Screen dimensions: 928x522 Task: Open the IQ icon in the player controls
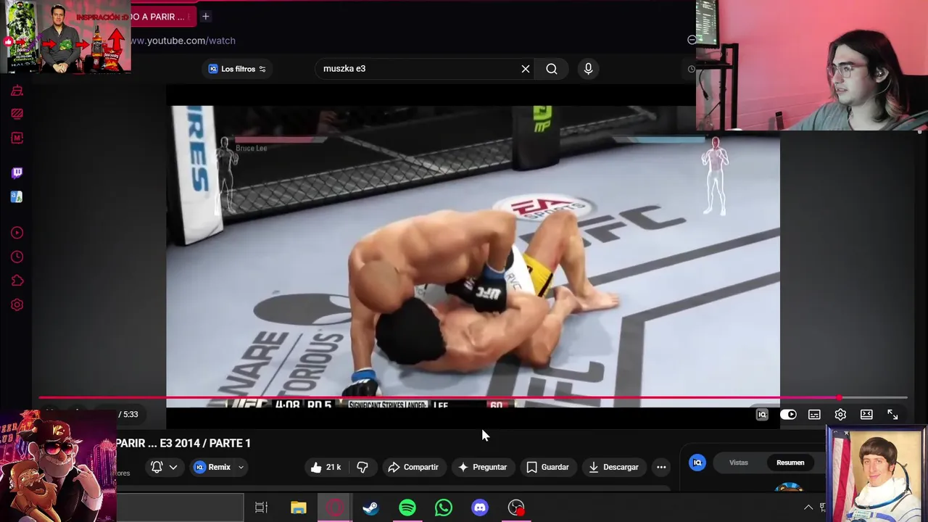click(x=762, y=415)
